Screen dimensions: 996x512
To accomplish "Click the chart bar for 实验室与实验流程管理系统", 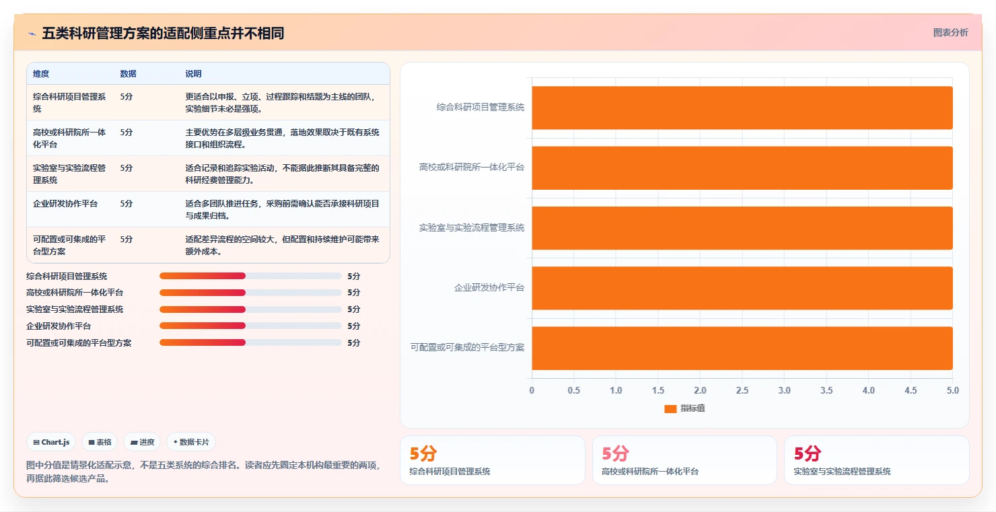I will pyautogui.click(x=742, y=228).
